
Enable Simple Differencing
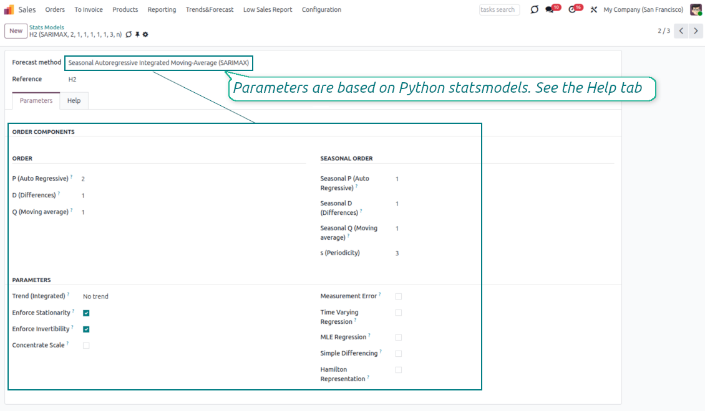tap(398, 353)
